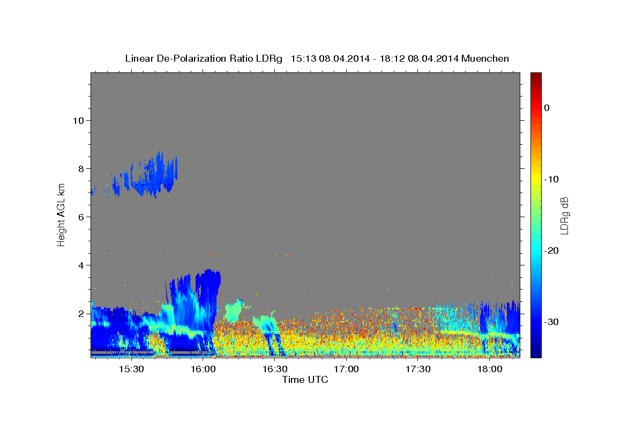Click the dark red top of the colorbar
643x429 pixels.
[536, 78]
